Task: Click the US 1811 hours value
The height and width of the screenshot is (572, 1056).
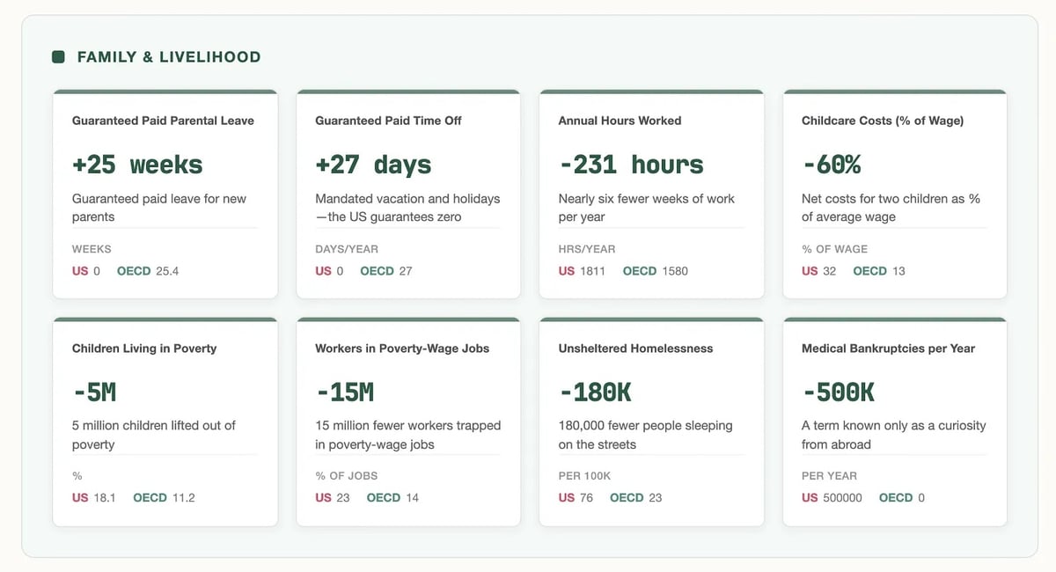Action: pyautogui.click(x=592, y=271)
